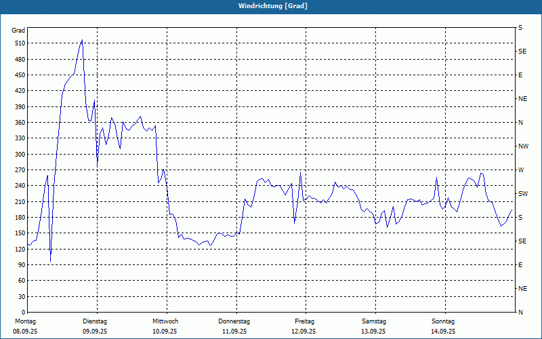Select the W compass label on the right axis
The width and height of the screenshot is (542, 339).
pyautogui.click(x=520, y=170)
